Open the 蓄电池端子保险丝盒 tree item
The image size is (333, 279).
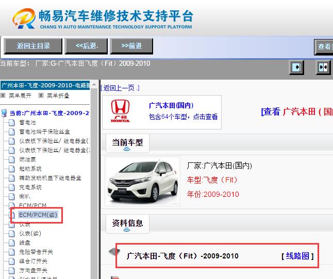pos(45,132)
